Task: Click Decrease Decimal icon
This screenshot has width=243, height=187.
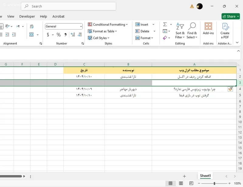Action: [80, 35]
